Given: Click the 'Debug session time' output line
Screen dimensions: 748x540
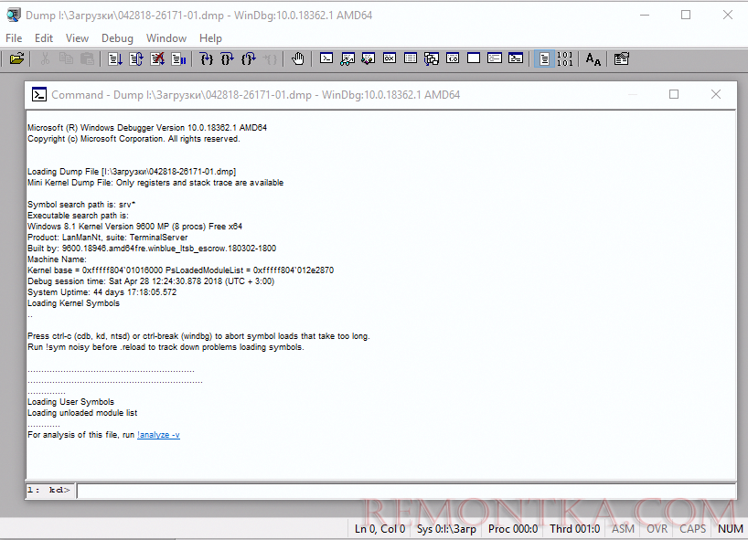Looking at the screenshot, I should point(151,281).
